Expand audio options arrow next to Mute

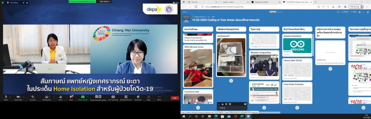(10, 96)
